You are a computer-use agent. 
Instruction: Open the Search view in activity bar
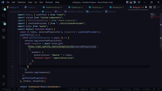coord(4,15)
